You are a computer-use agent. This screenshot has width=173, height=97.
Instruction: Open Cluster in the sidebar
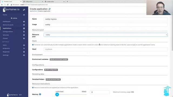tap(5, 38)
